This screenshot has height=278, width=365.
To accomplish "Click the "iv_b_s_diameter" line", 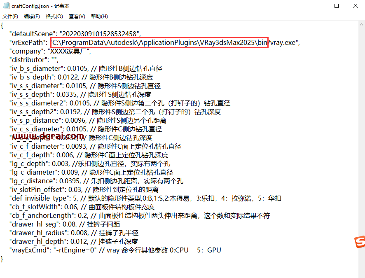I will 86,69.
